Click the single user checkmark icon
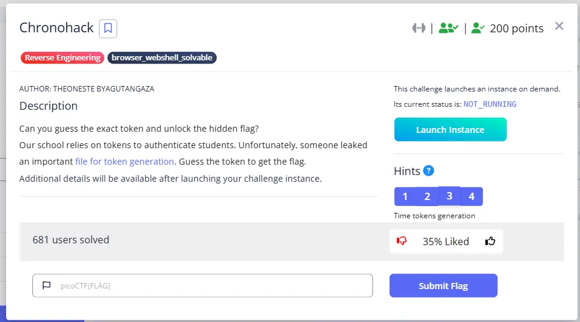The image size is (580, 322). pos(478,28)
